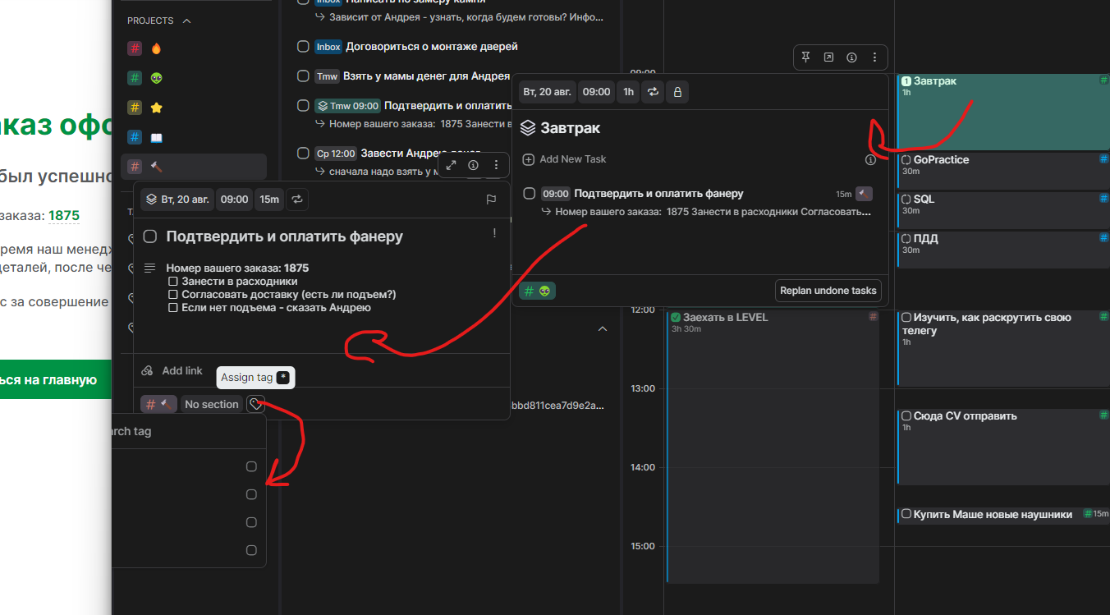Change 1h duration in Завтрак popup

click(628, 92)
